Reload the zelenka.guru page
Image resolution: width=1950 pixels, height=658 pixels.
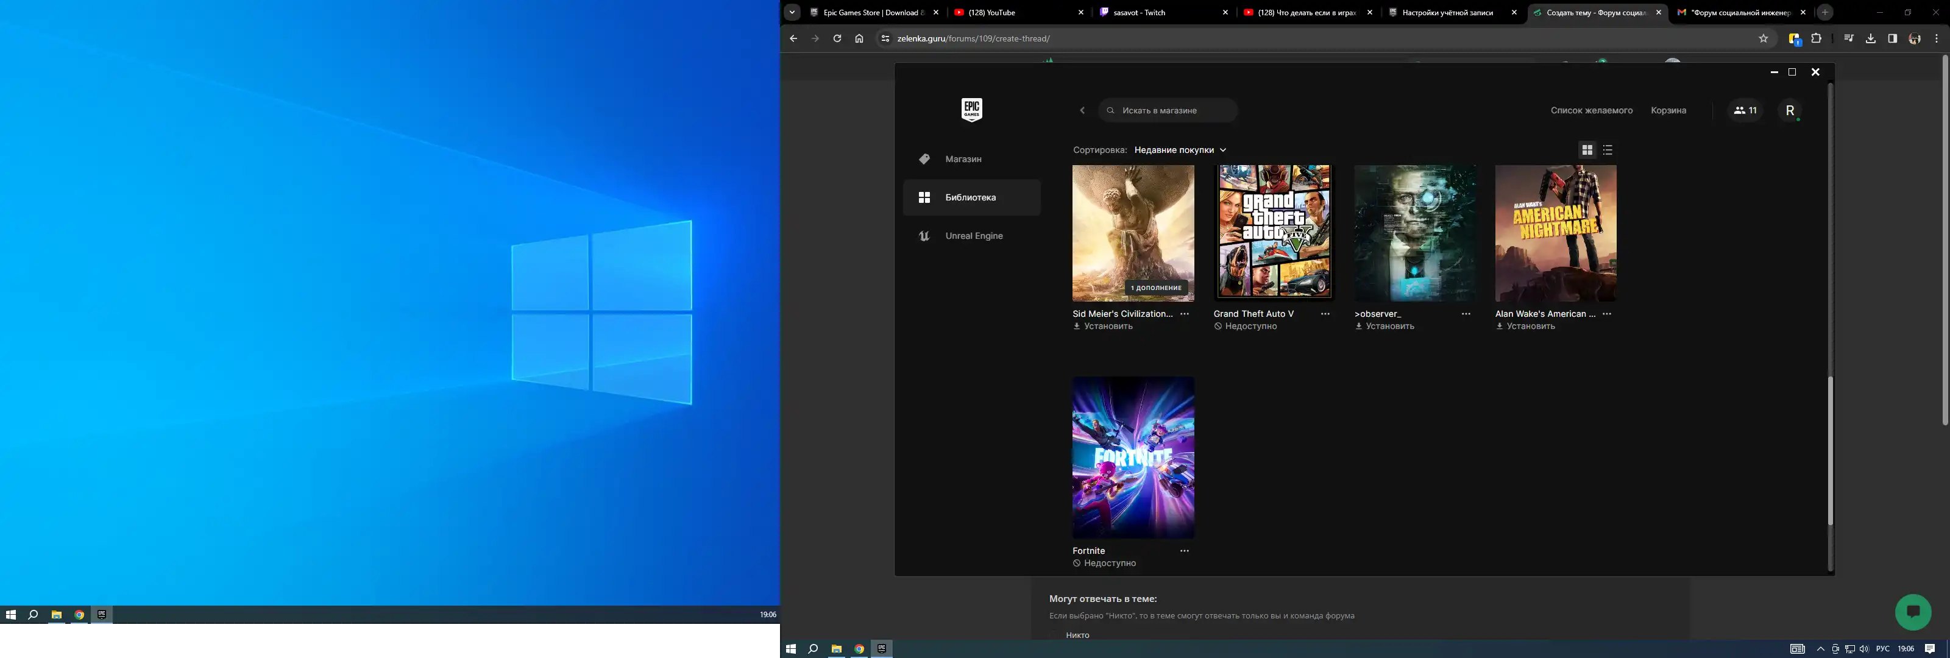tap(837, 38)
